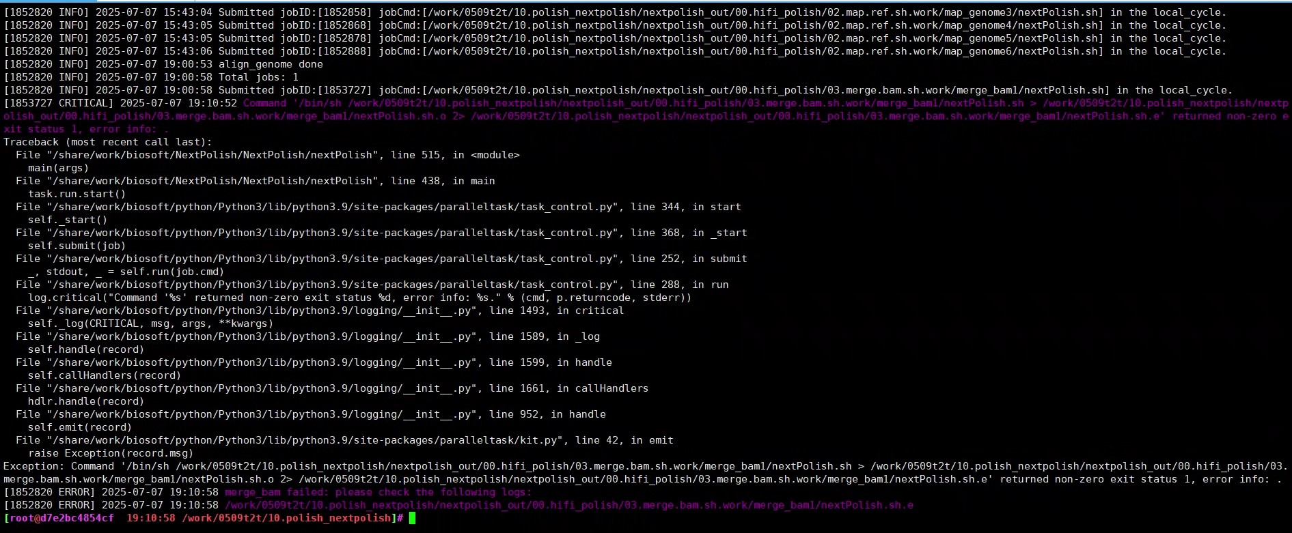Click the 'self.submit(job)' code line
Screen dimensions: 1292x533
click(x=77, y=246)
